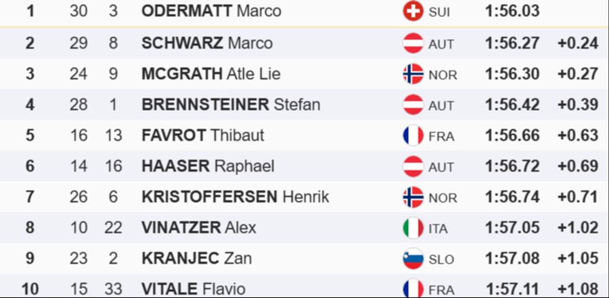The width and height of the screenshot is (609, 298).
Task: Click the Italian flag beside Vinatzer
Action: 413,228
